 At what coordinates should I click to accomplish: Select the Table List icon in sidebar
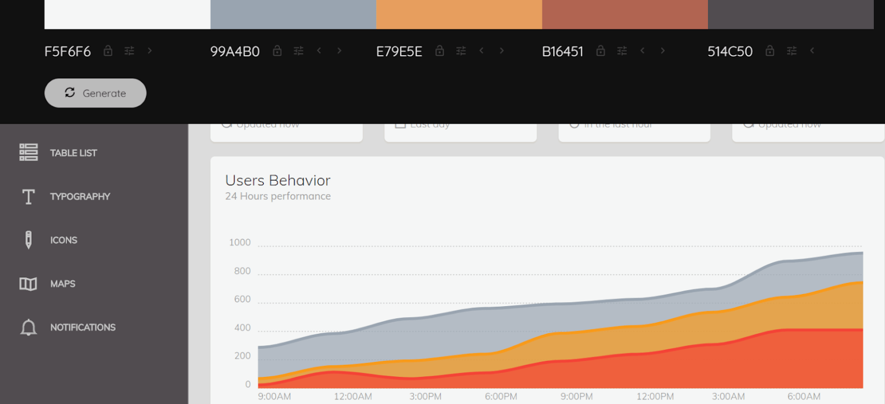[28, 152]
